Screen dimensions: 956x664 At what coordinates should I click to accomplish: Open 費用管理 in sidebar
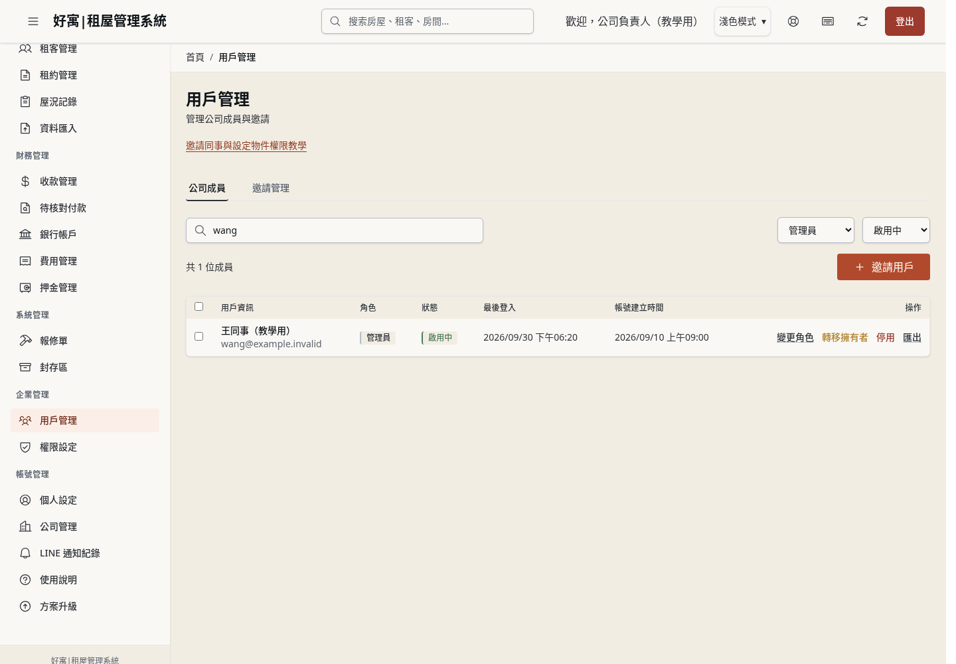point(85,261)
